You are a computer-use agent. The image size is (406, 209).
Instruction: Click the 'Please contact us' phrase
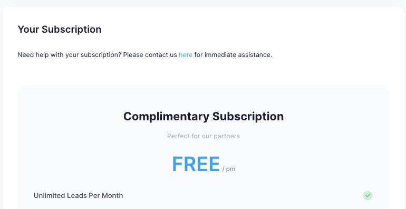tap(150, 55)
